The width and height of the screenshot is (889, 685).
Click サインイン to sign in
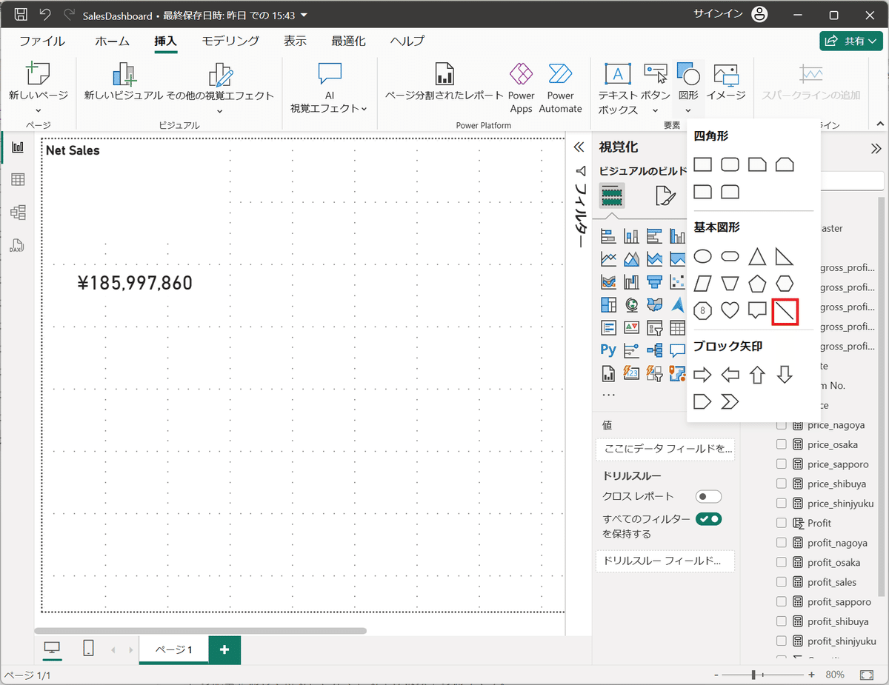(718, 14)
